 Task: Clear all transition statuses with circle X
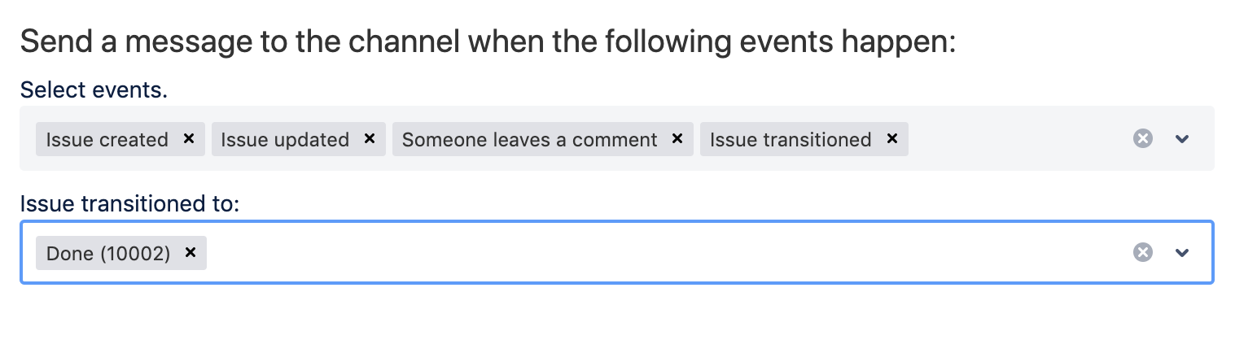coord(1143,253)
